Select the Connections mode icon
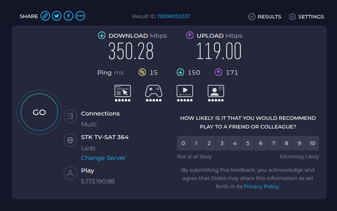This screenshot has width=337, height=211. click(x=70, y=116)
